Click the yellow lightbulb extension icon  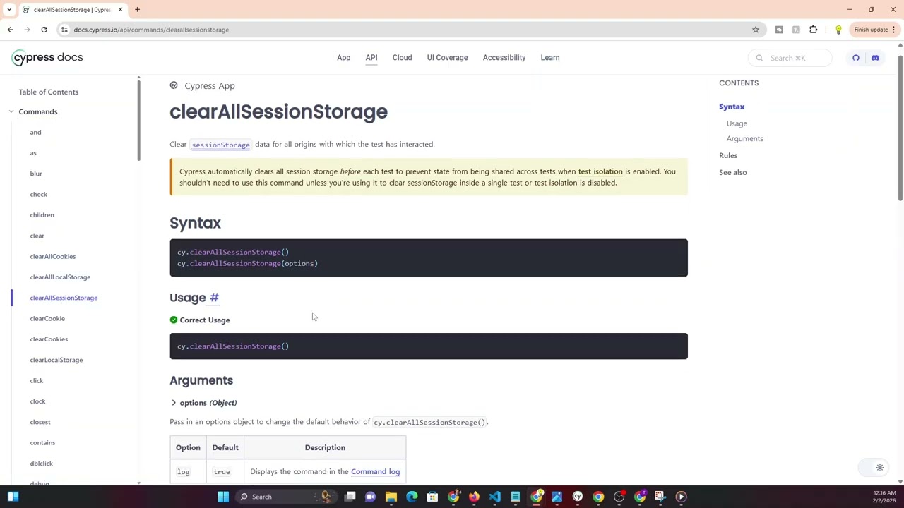(838, 30)
